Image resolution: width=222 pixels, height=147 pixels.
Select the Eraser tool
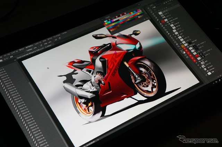pyautogui.click(x=164, y=28)
